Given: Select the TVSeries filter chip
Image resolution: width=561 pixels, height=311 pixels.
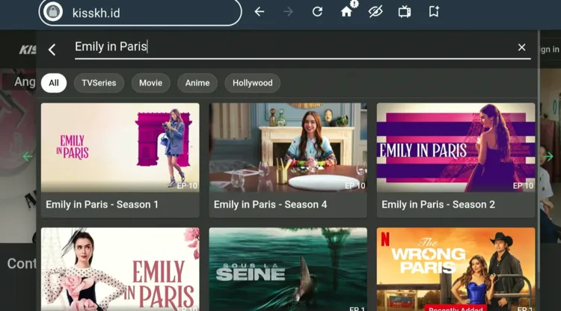Looking at the screenshot, I should [99, 83].
